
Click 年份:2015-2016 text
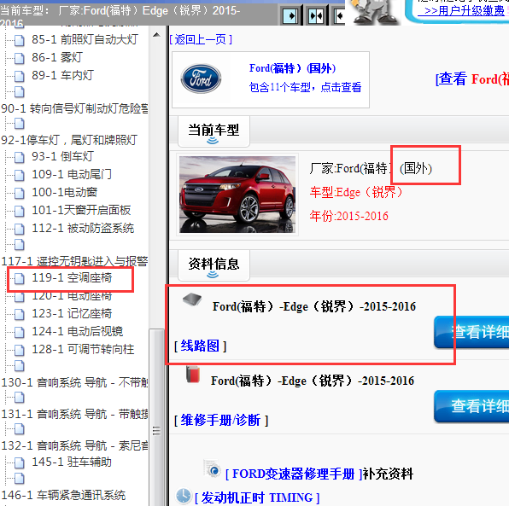pos(348,216)
